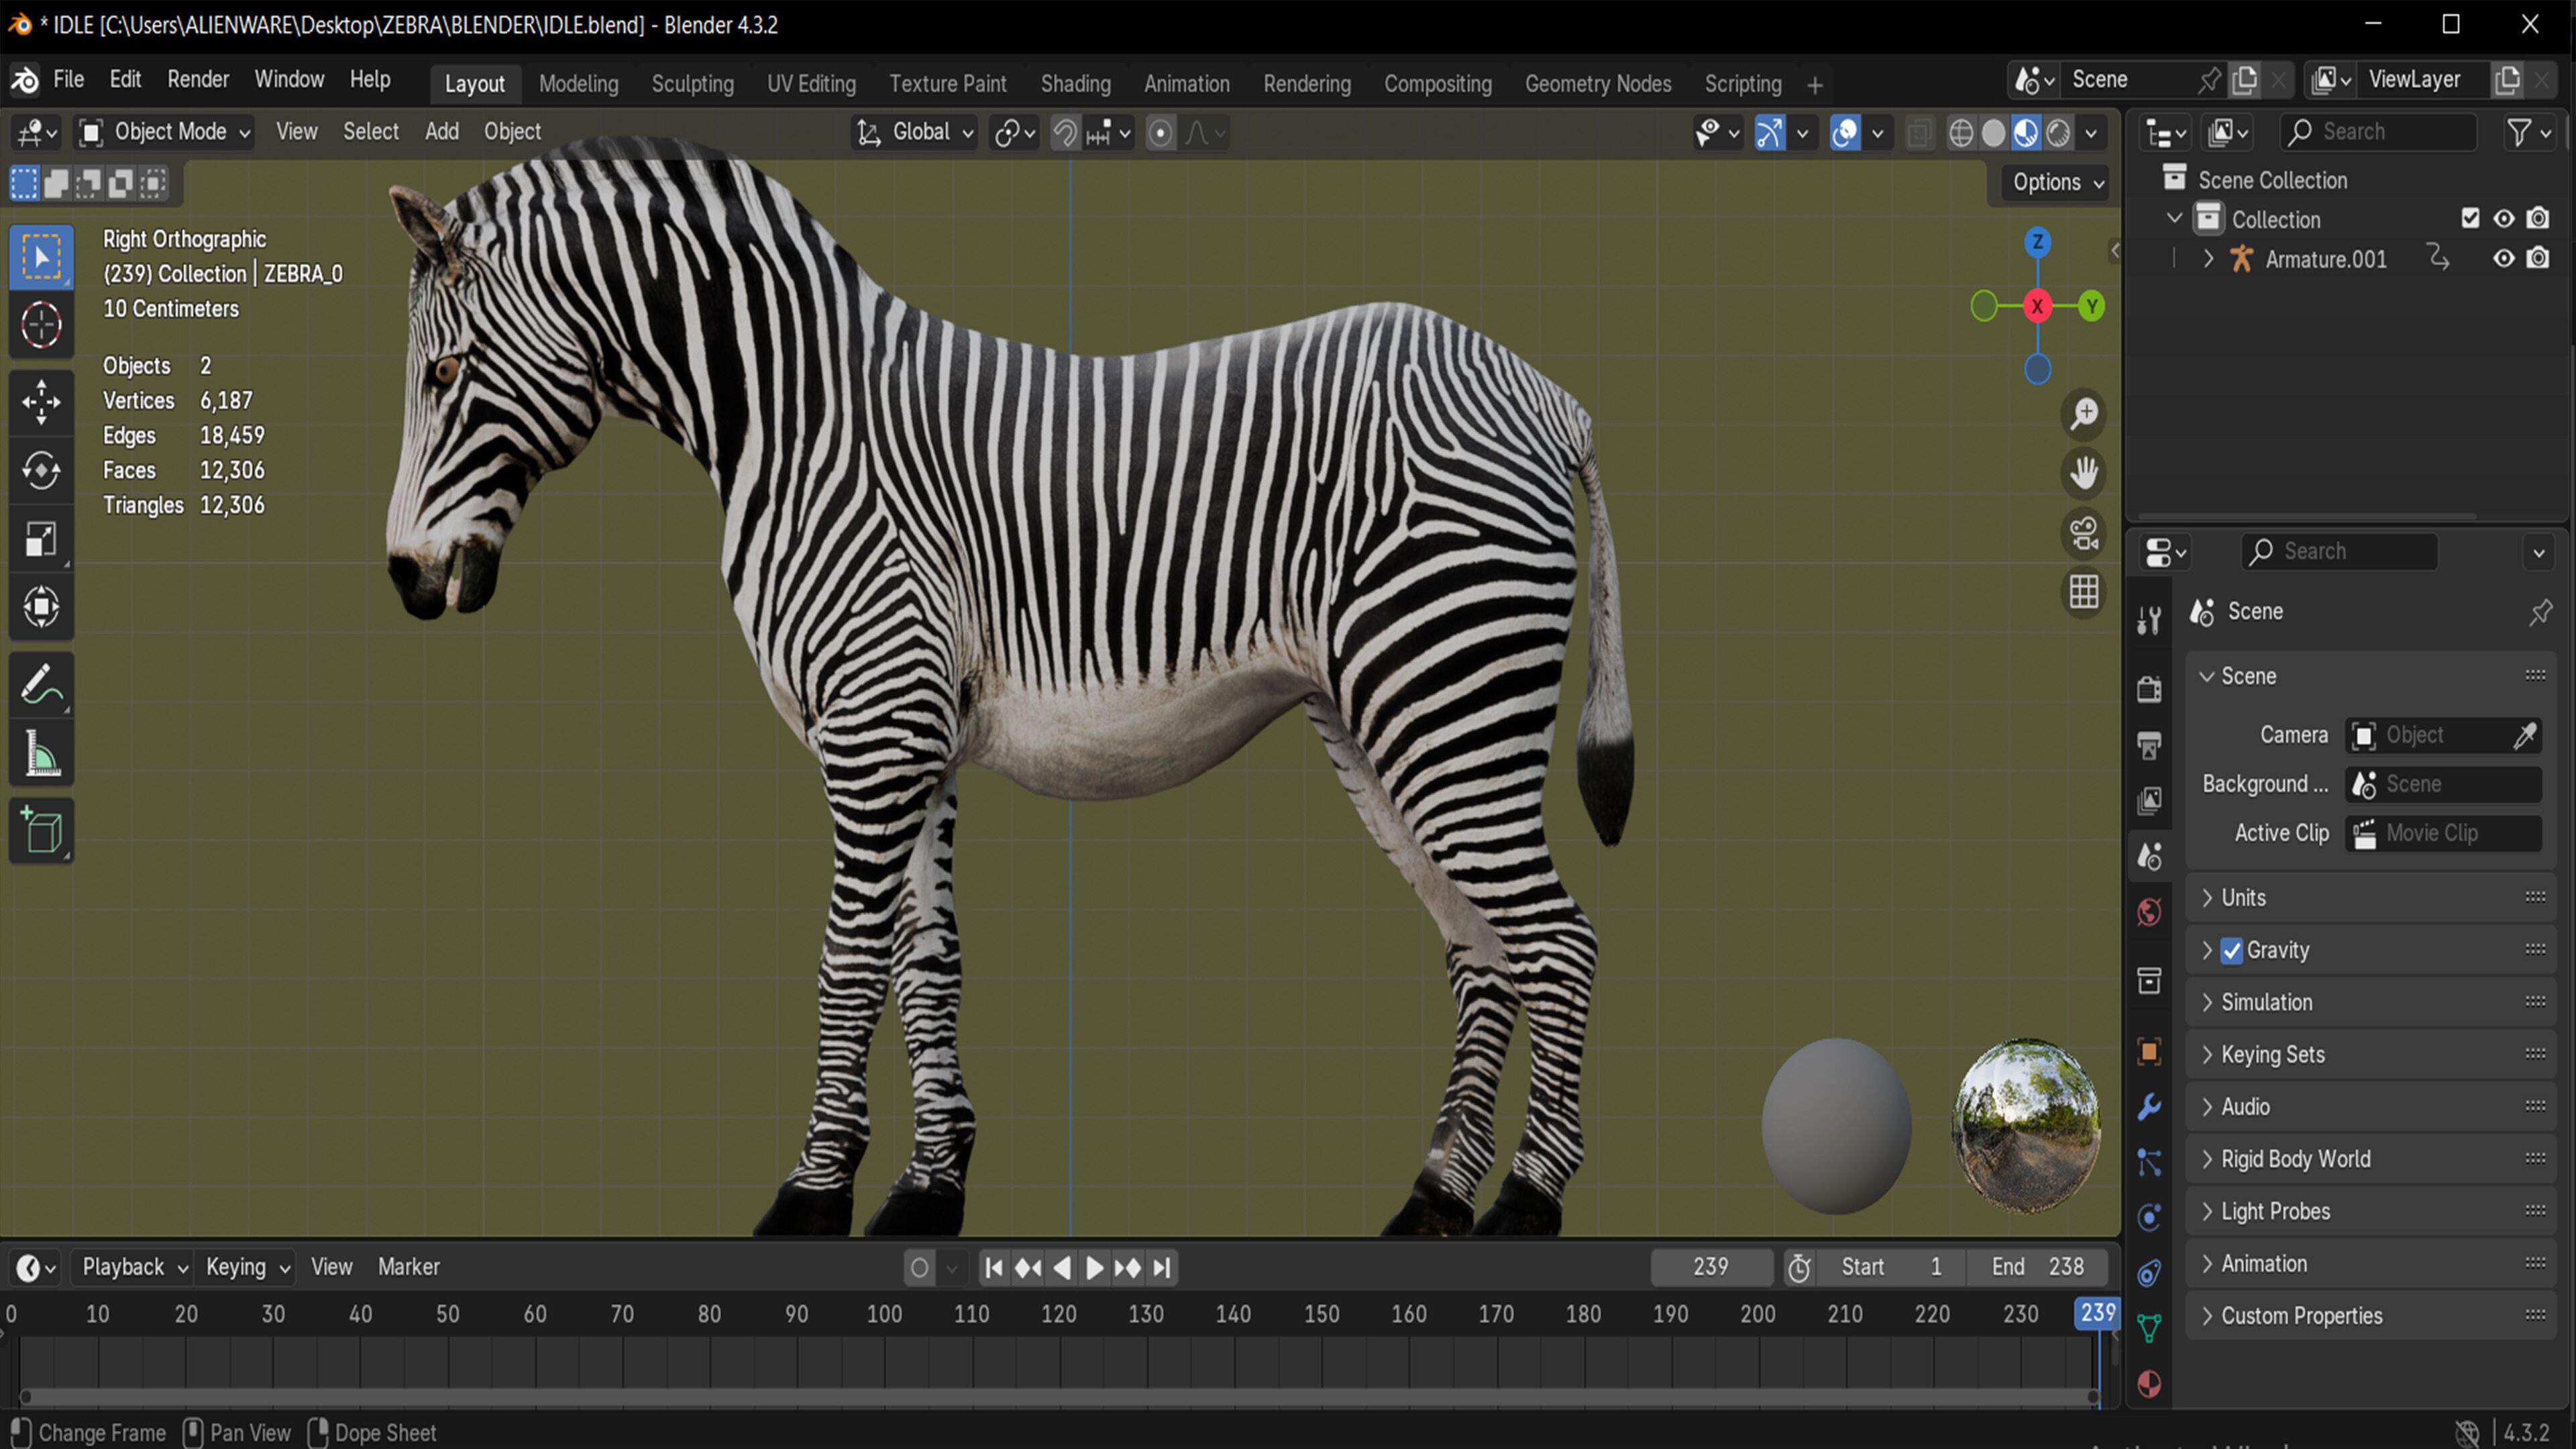Toggle snapping magnet button
Image resolution: width=2576 pixels, height=1449 pixels.
[x=1066, y=133]
